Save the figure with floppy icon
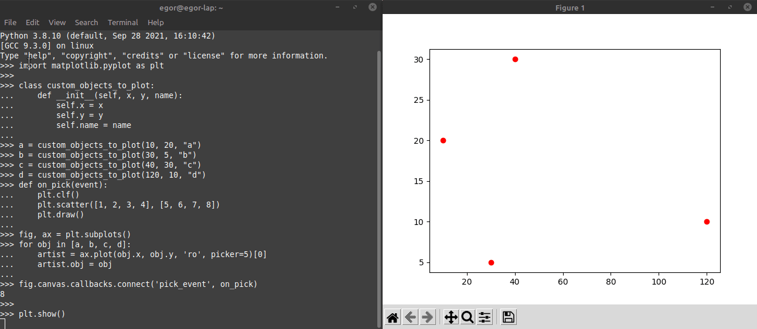 click(x=509, y=317)
